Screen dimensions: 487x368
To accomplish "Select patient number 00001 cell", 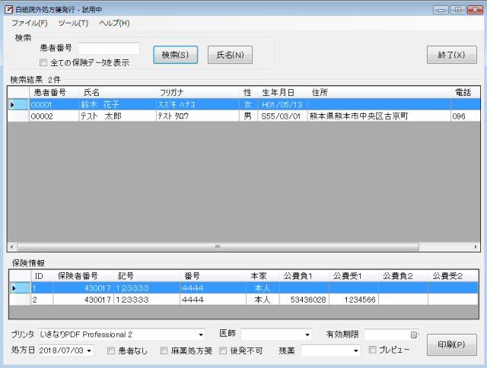I will tap(54, 104).
